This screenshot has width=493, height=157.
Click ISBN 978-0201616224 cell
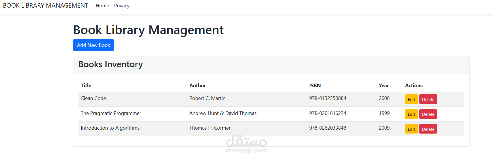tap(327, 113)
